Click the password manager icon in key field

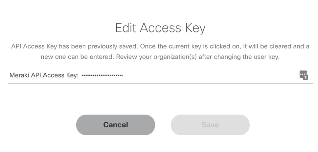(304, 75)
